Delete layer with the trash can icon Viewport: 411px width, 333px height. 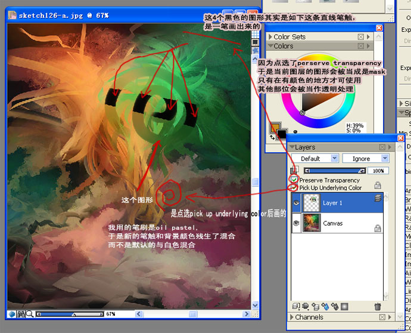coord(378,307)
